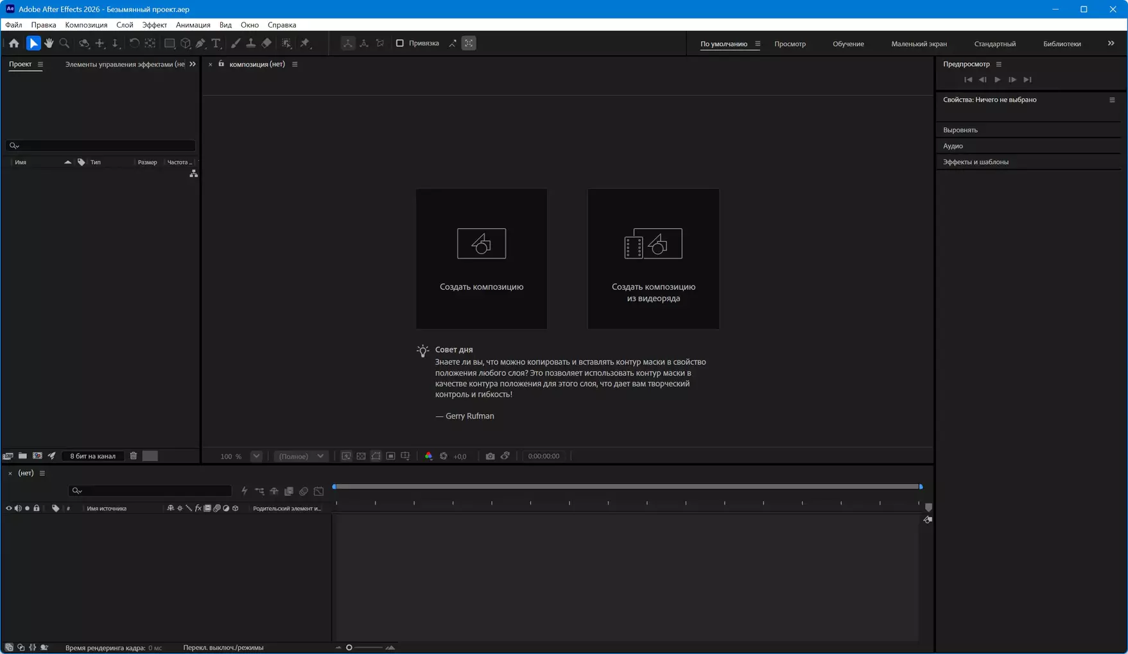The image size is (1128, 654).
Task: Open the Композиция menu
Action: 86,25
